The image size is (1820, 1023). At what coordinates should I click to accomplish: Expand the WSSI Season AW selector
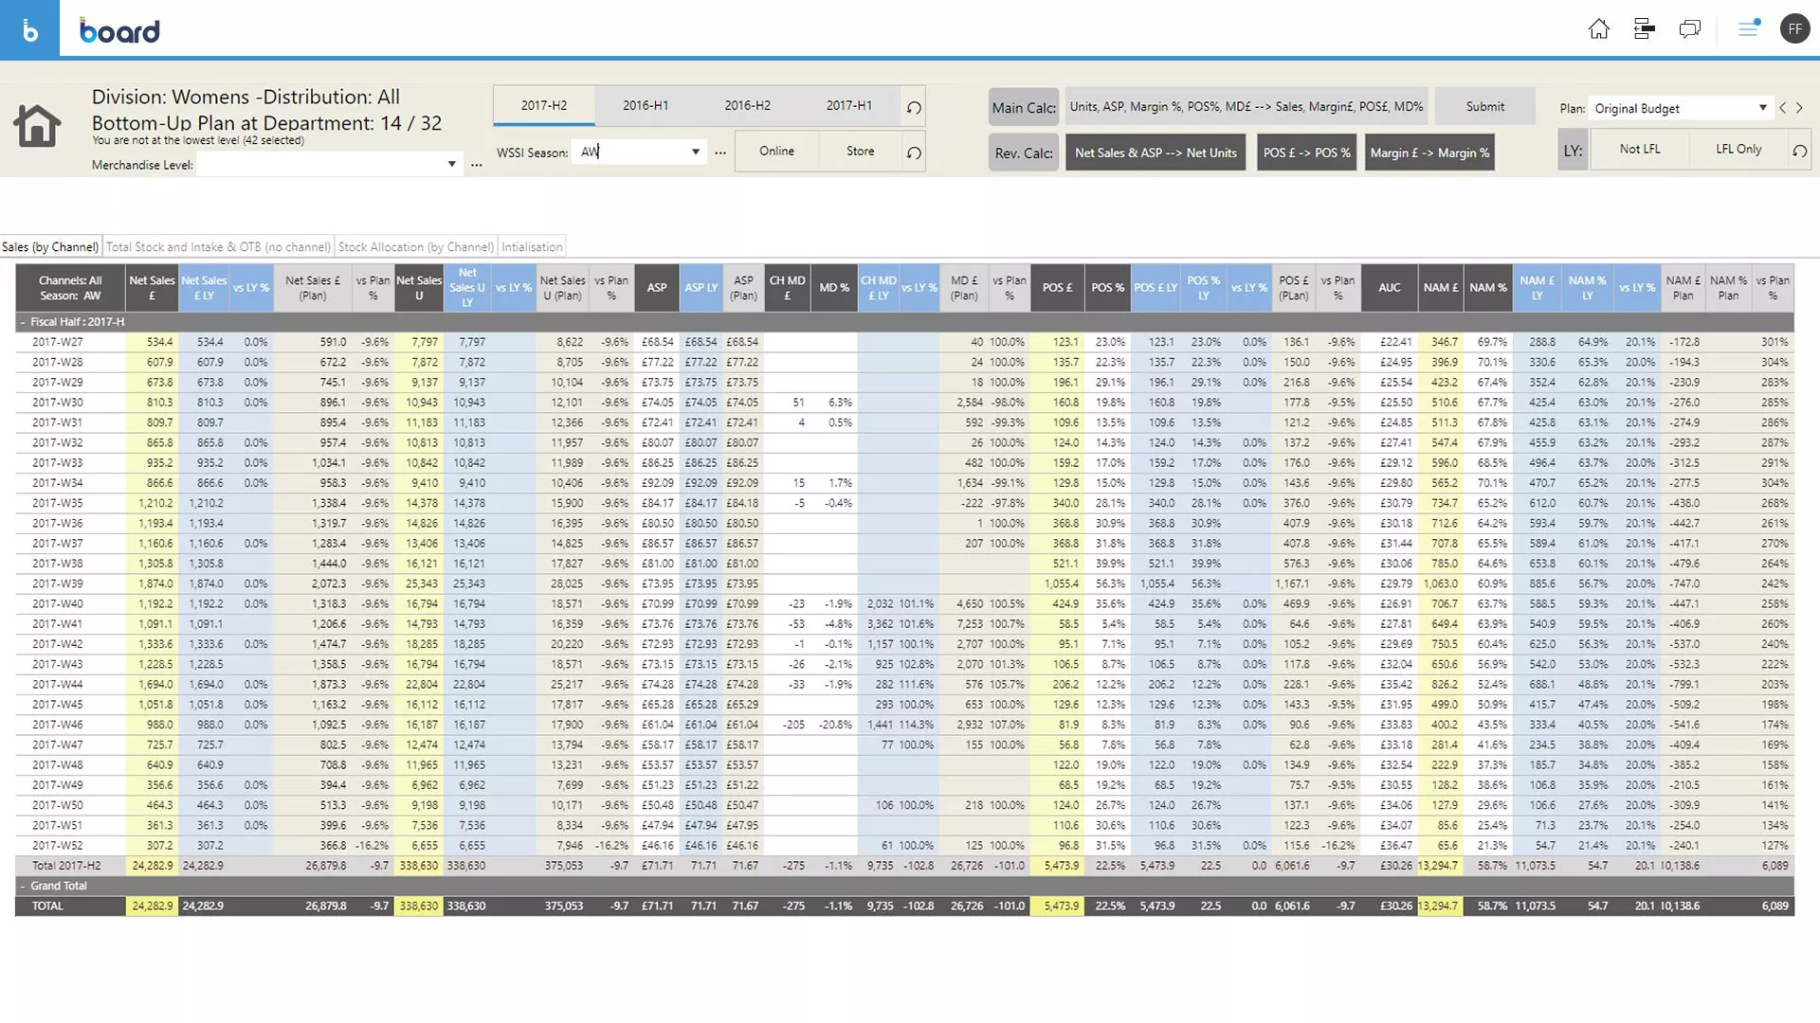coord(695,152)
